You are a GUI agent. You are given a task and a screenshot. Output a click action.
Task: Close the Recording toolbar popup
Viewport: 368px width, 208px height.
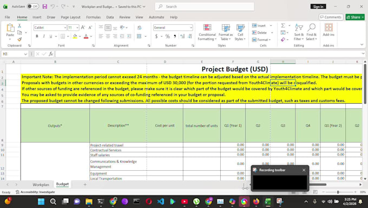(x=304, y=170)
